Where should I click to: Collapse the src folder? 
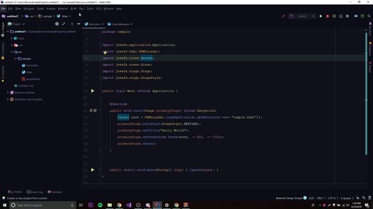pos(12,52)
